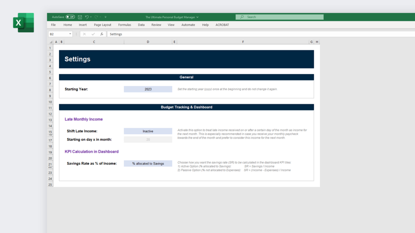Viewport: 415px width, 233px height.
Task: Open the Shift Late Income Inactive dropdown cell
Action: click(x=148, y=131)
